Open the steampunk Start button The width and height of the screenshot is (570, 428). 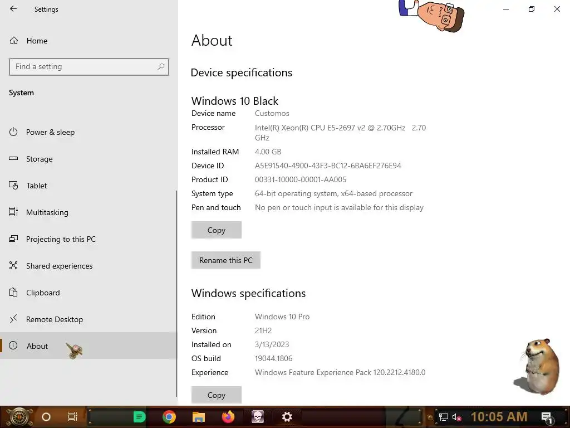19,417
